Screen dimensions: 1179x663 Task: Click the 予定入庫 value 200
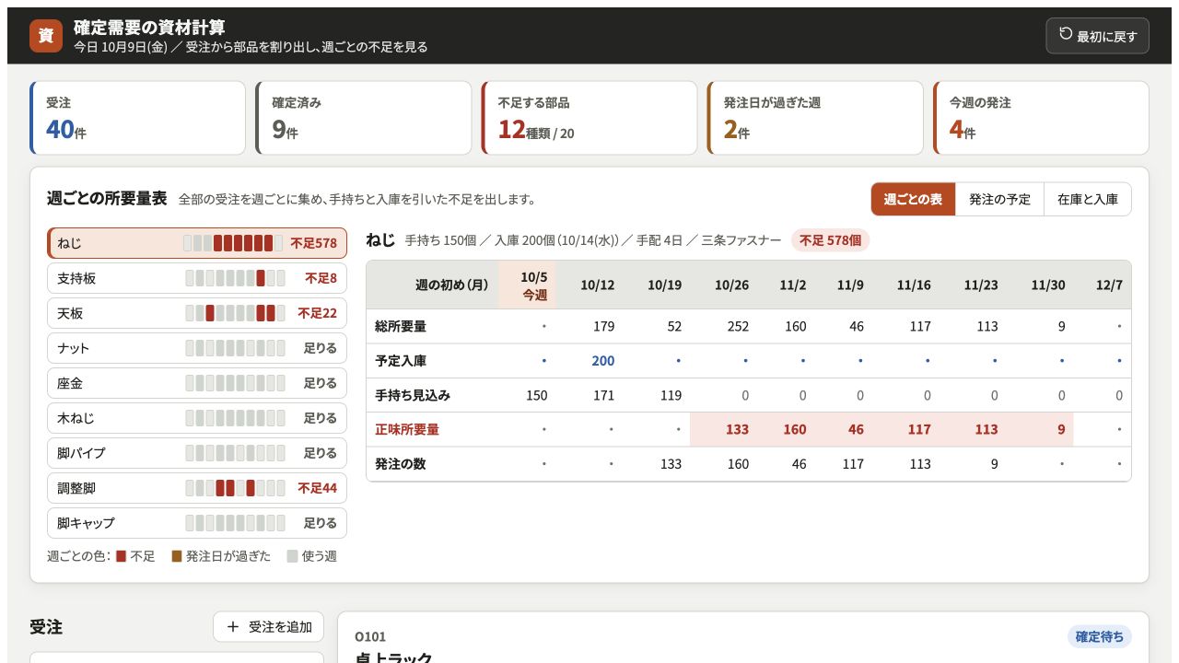(x=603, y=361)
